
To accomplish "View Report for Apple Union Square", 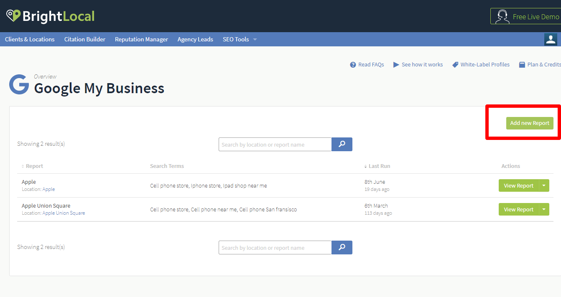I will [518, 210].
